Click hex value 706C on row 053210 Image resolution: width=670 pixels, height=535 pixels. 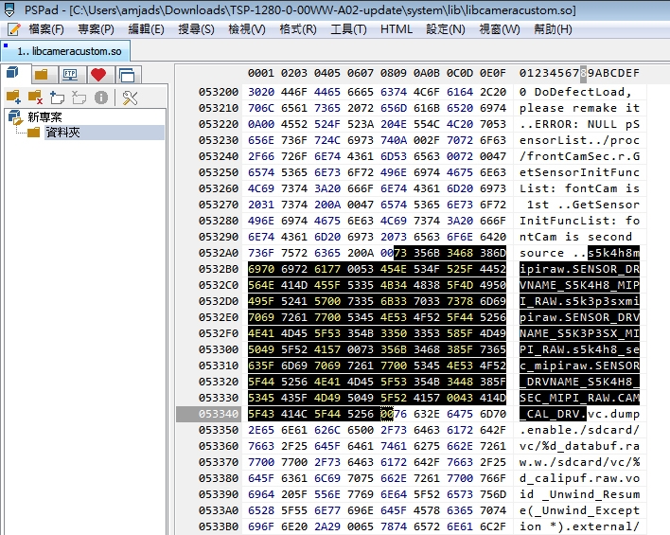(261, 108)
